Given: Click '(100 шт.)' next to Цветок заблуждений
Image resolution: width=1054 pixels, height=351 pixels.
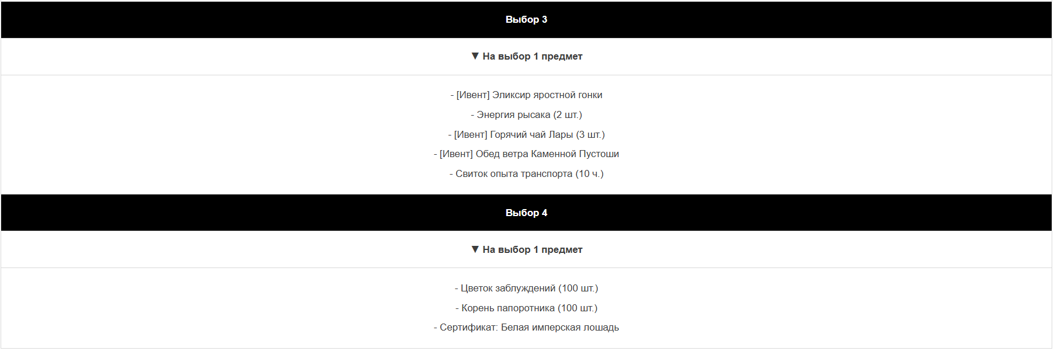Looking at the screenshot, I should pos(578,288).
